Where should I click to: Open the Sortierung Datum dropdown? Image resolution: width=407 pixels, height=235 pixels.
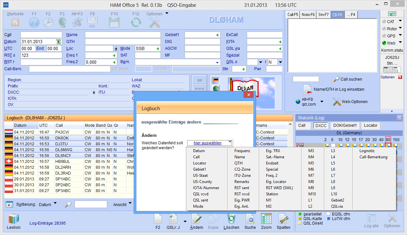55,203
